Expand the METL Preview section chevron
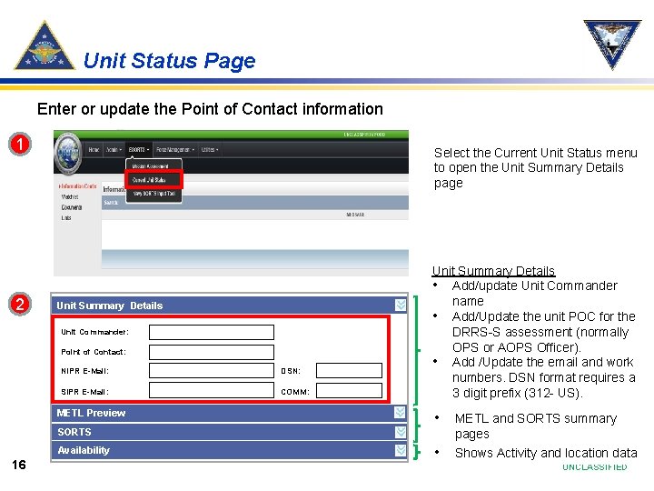 click(x=400, y=413)
